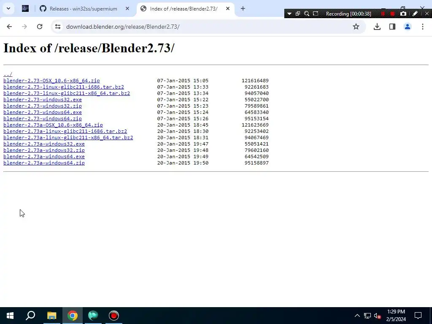Pause the screen recording
The width and height of the screenshot is (432, 324).
click(383, 13)
